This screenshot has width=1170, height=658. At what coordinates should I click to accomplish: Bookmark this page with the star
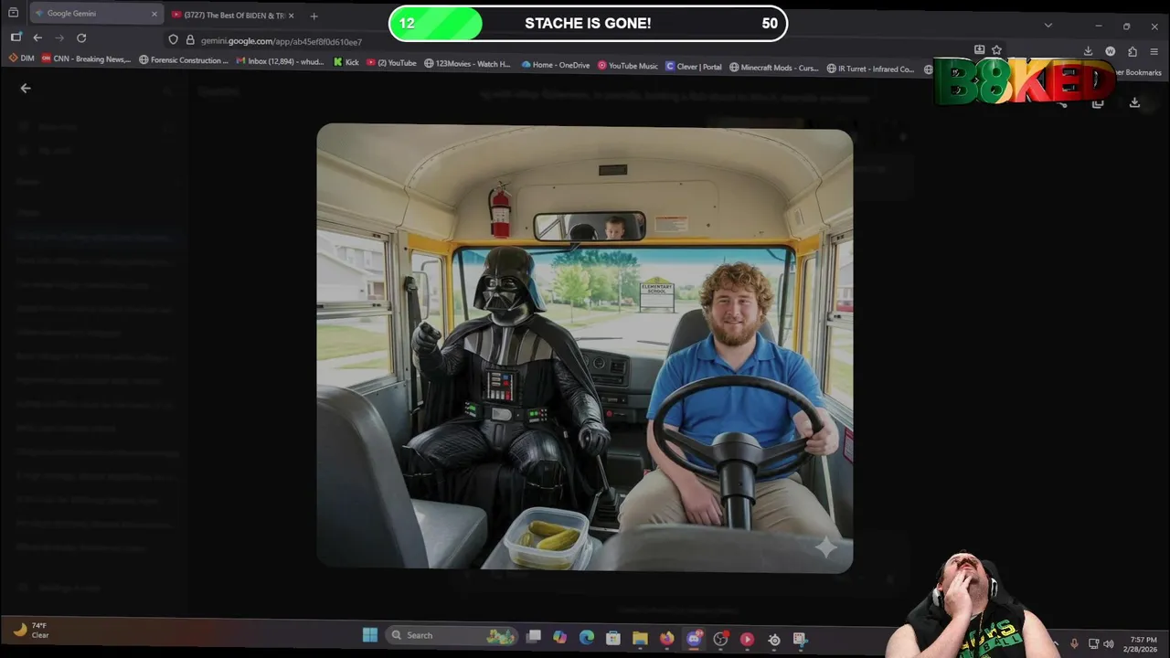[x=996, y=50]
